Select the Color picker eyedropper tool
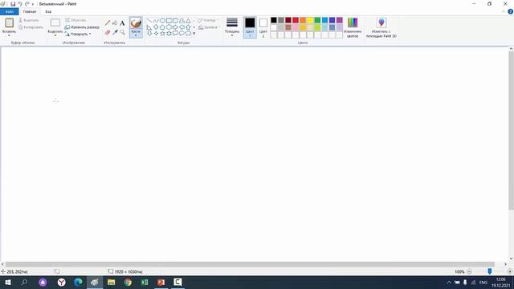The image size is (514, 289). click(x=115, y=32)
